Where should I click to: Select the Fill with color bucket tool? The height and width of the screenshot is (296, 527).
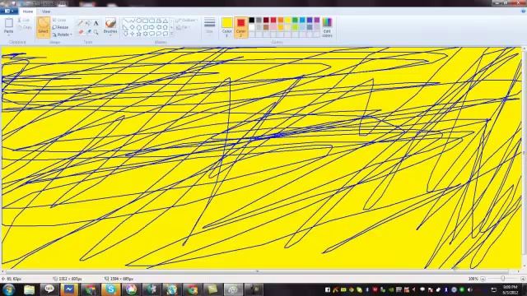point(88,23)
